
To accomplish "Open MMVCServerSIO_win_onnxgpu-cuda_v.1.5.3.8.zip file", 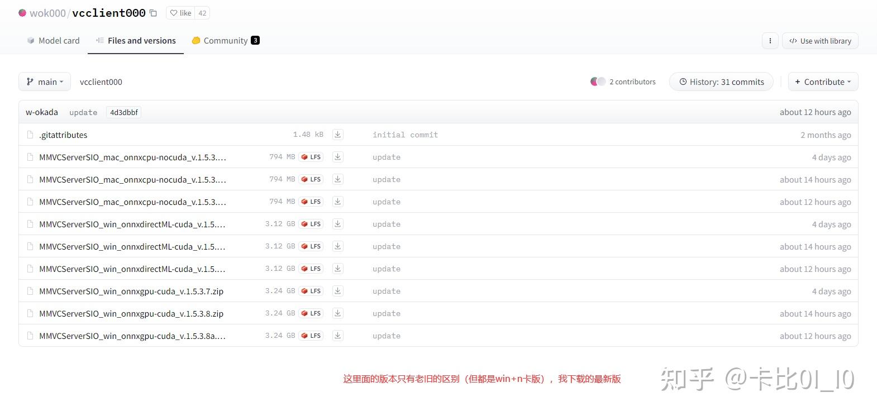I will click(131, 314).
